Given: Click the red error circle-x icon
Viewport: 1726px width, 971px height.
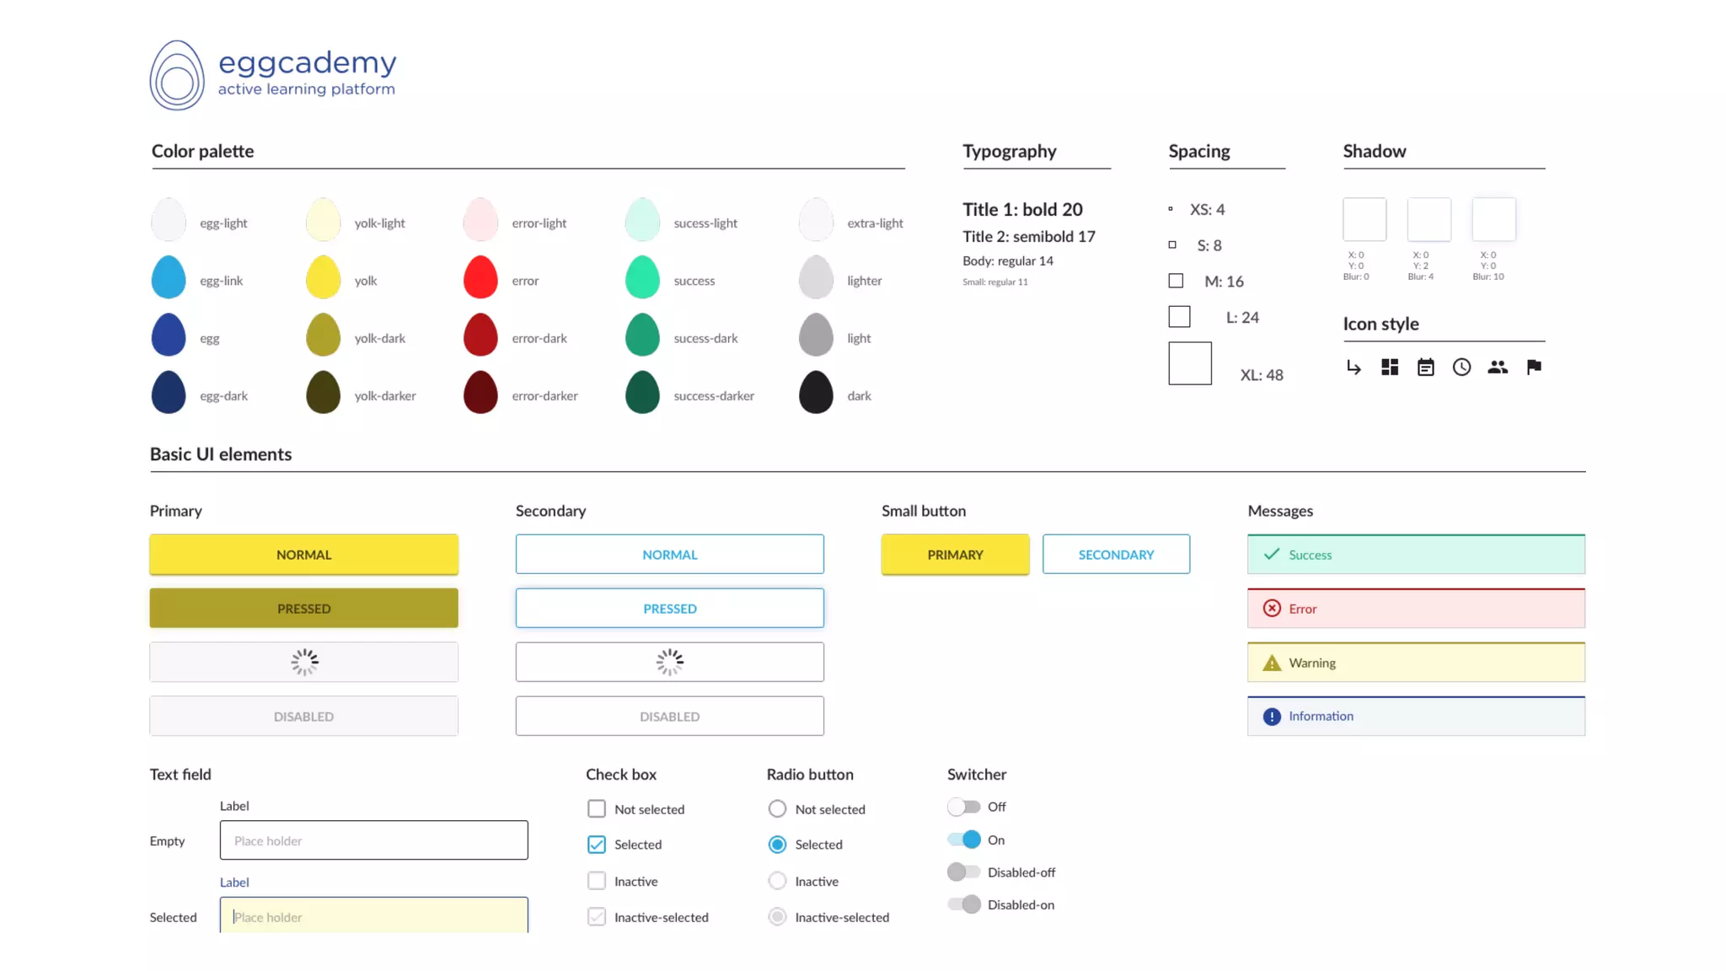Looking at the screenshot, I should click(1272, 609).
